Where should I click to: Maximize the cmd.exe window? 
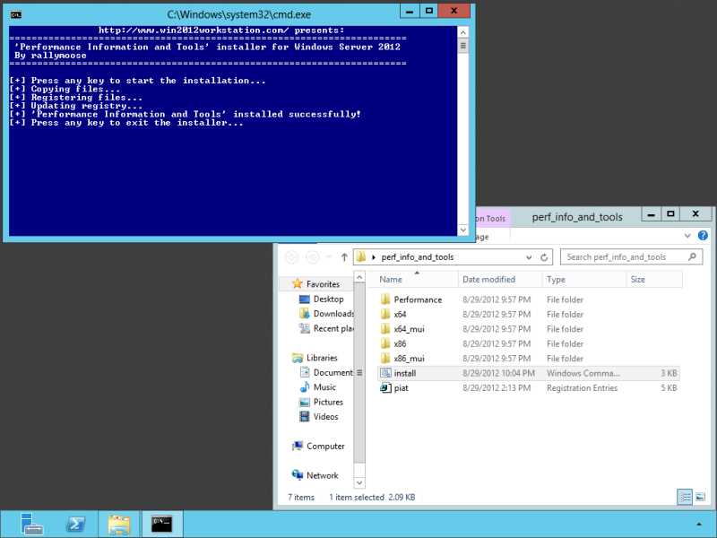click(x=428, y=11)
